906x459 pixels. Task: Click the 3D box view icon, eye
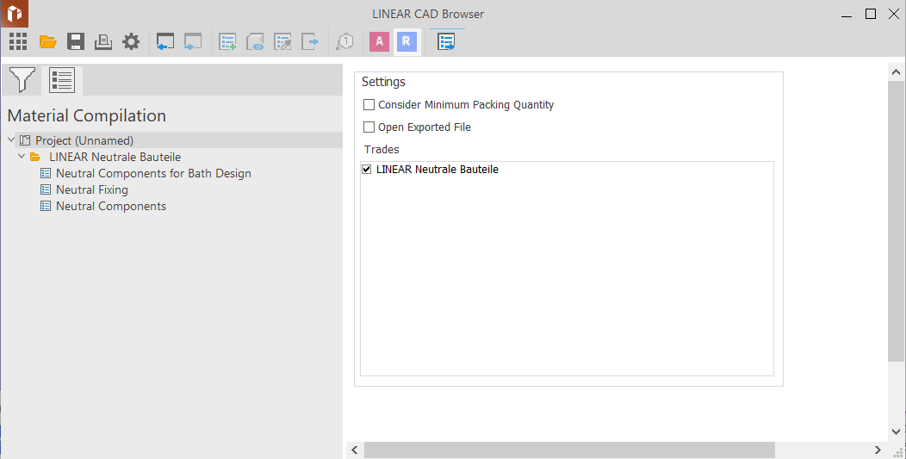tap(255, 41)
